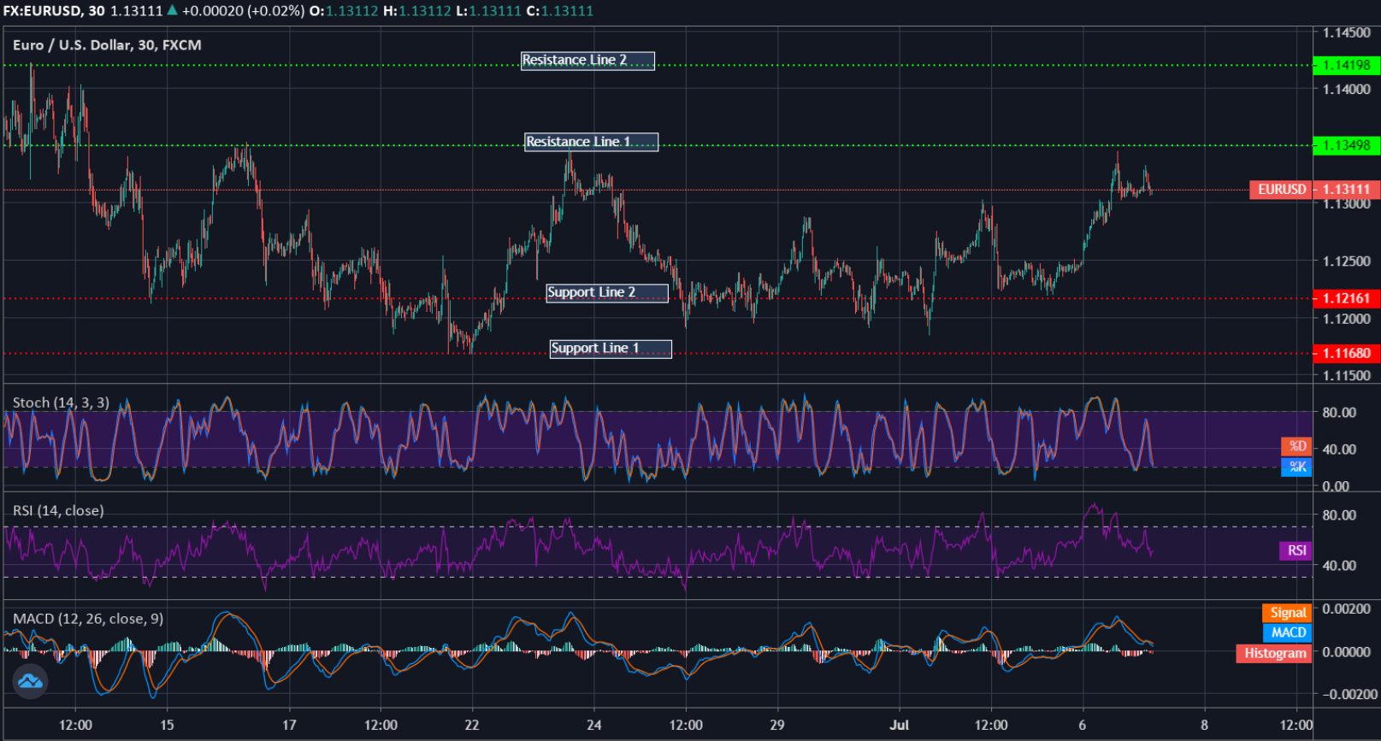Click the red 1.11680 price tag
This screenshot has height=741, width=1381.
click(x=1346, y=353)
